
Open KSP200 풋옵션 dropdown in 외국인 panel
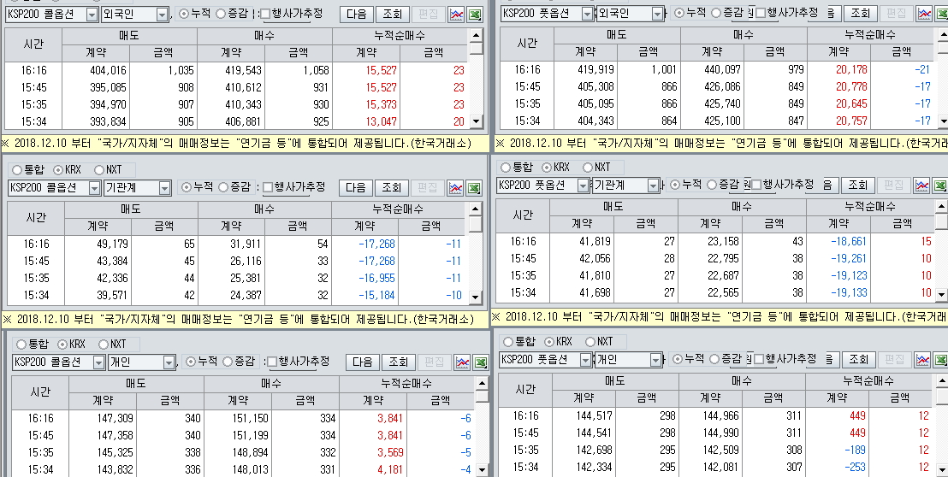586,13
